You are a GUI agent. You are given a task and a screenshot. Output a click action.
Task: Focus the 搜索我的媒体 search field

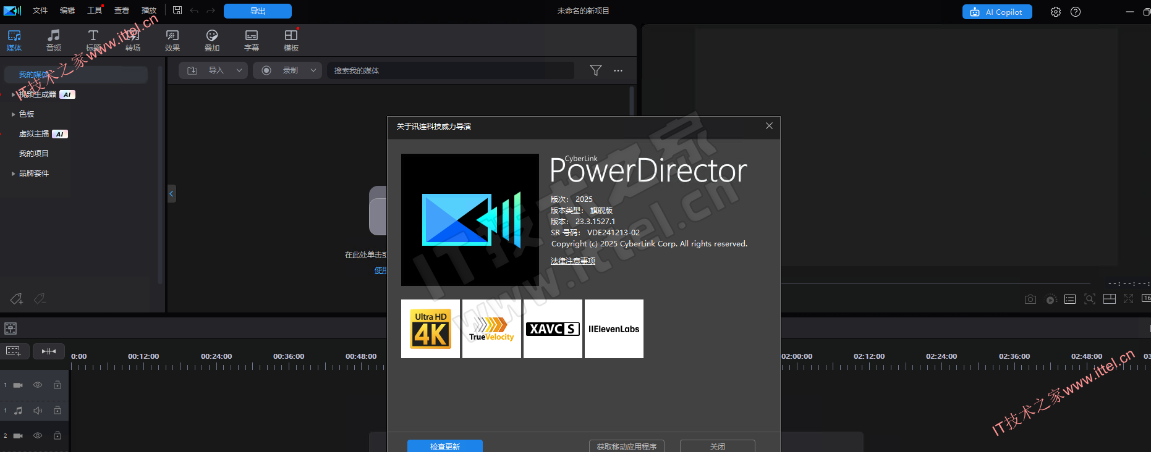tap(451, 70)
